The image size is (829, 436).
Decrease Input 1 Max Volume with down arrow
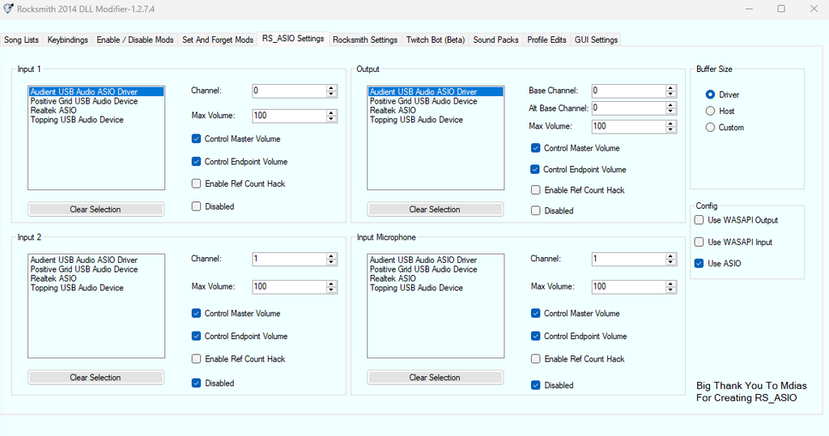click(x=331, y=120)
